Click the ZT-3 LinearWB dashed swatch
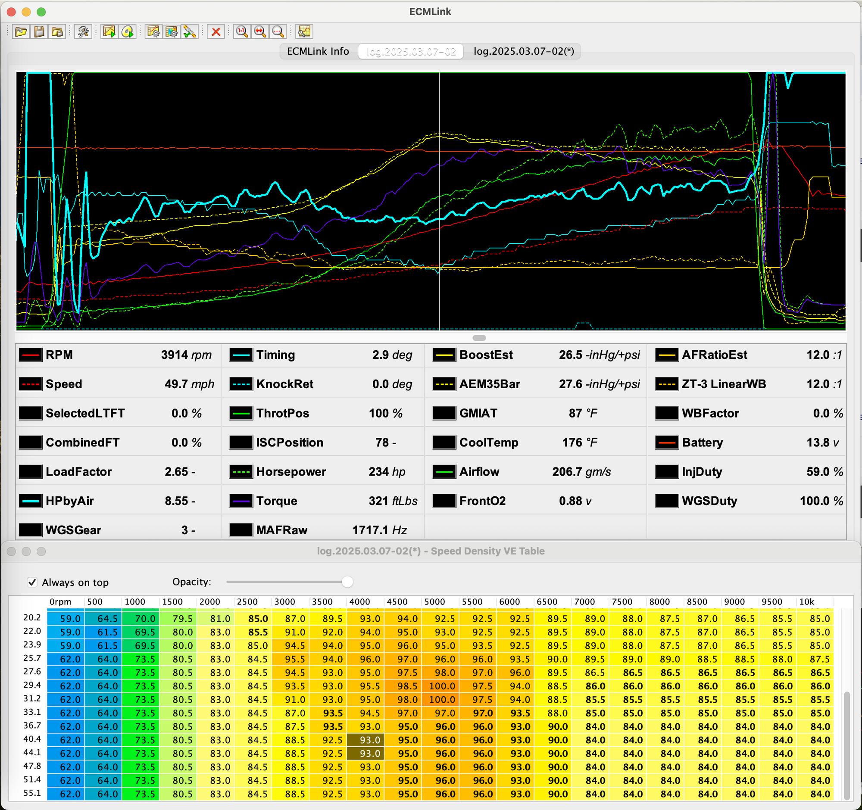Screen dimensions: 862x810 (x=667, y=384)
